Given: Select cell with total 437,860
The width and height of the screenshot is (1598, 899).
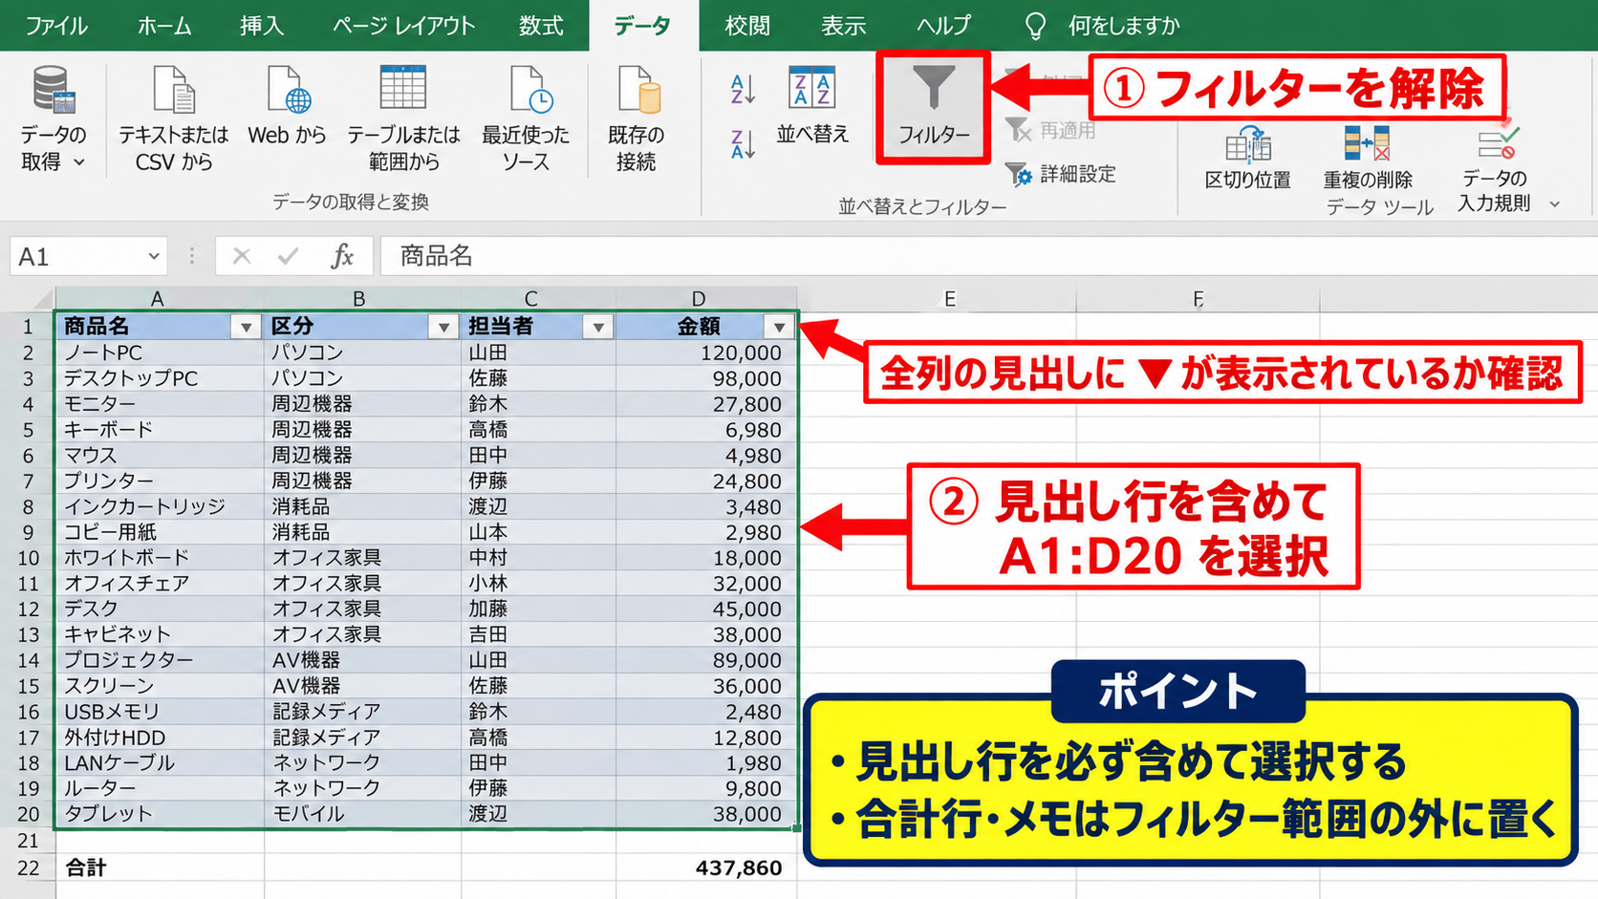Looking at the screenshot, I should point(706,867).
